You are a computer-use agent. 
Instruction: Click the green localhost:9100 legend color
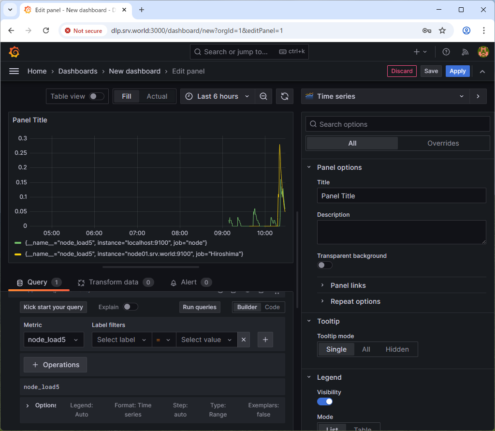(x=18, y=243)
